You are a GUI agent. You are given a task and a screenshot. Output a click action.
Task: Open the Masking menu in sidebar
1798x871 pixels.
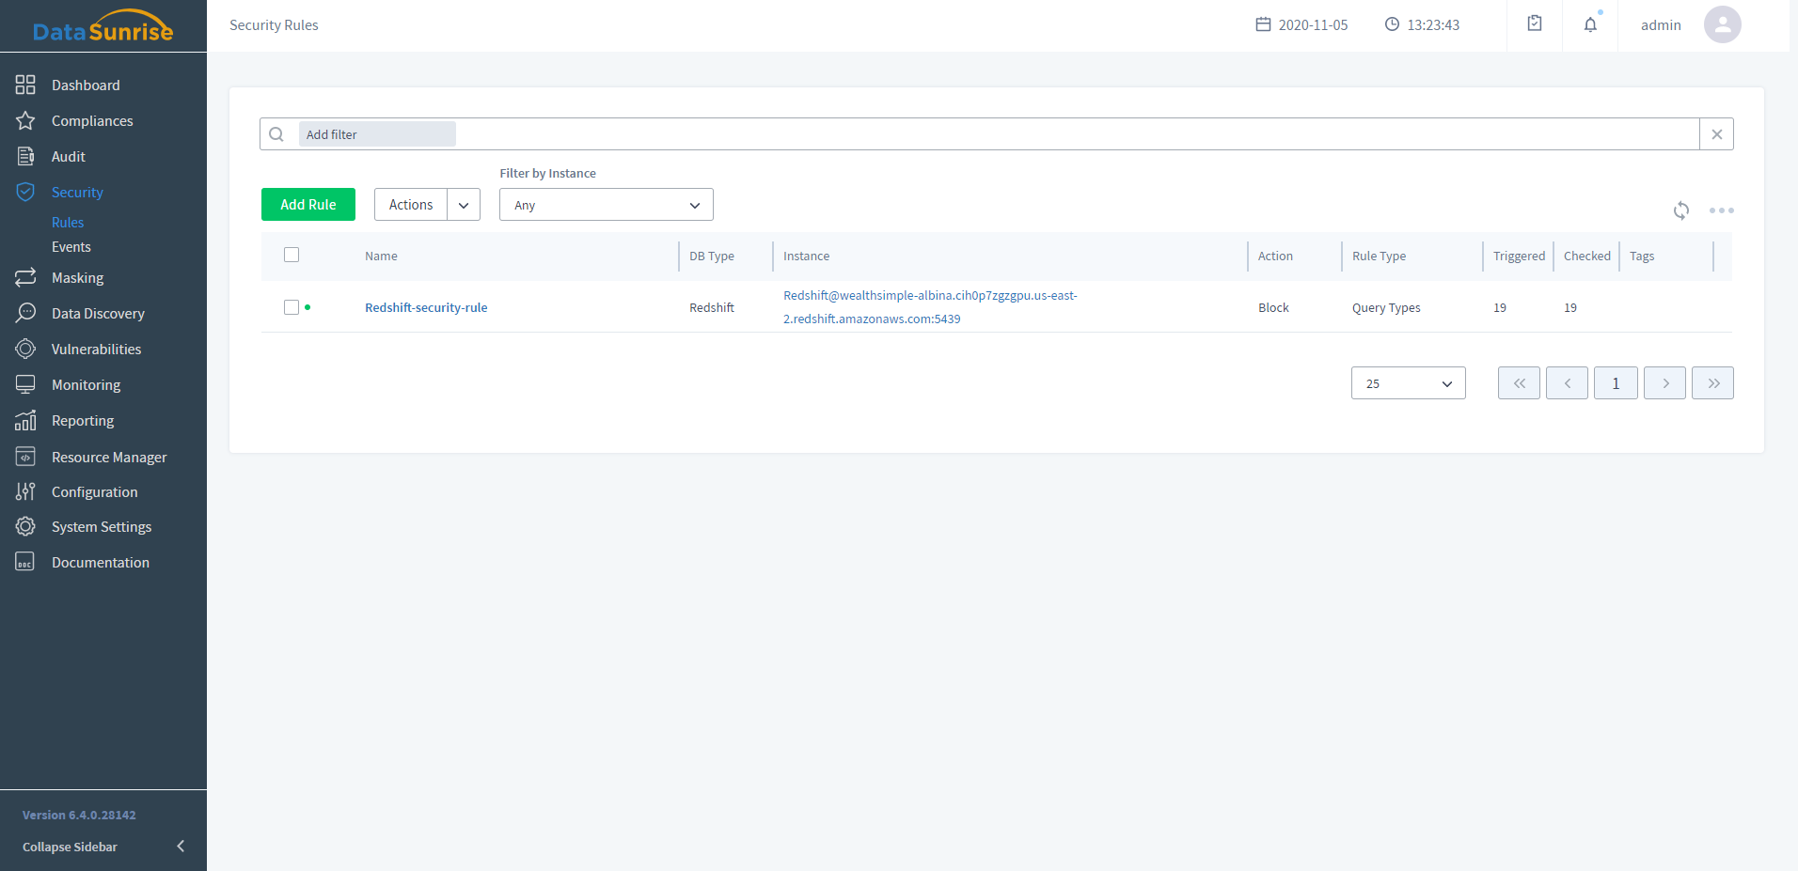[x=77, y=278]
